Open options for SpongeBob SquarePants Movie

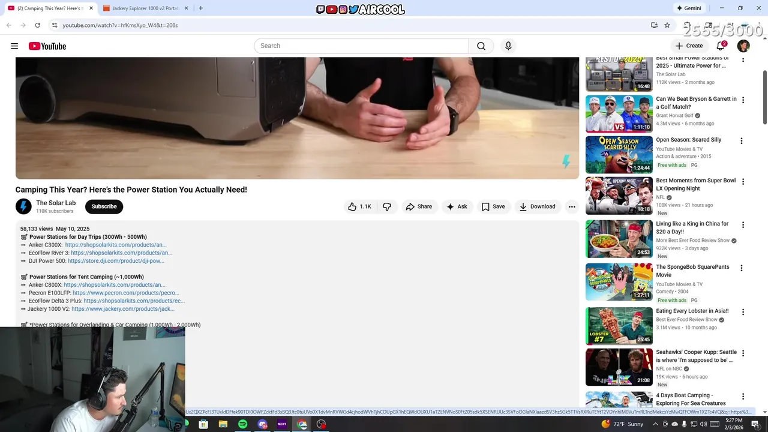pyautogui.click(x=743, y=268)
